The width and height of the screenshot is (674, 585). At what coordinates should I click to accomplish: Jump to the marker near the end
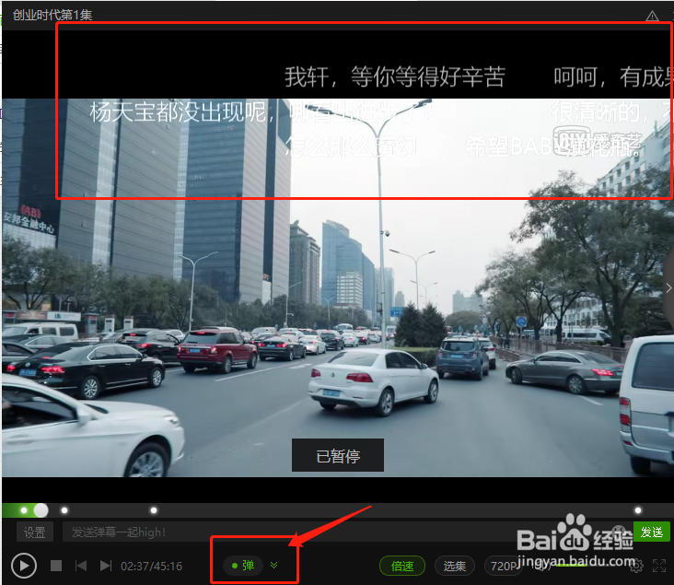click(x=638, y=510)
